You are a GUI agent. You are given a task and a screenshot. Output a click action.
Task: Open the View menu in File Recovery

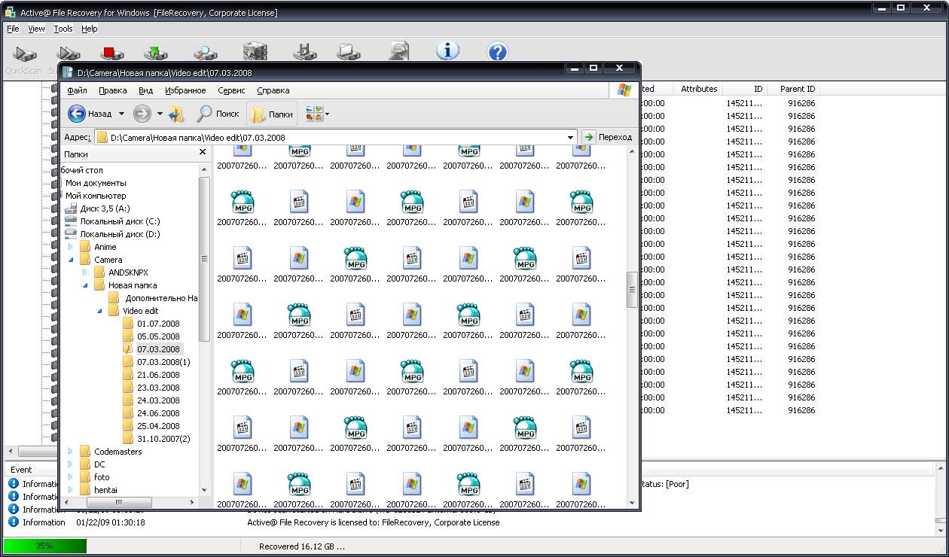click(x=36, y=29)
